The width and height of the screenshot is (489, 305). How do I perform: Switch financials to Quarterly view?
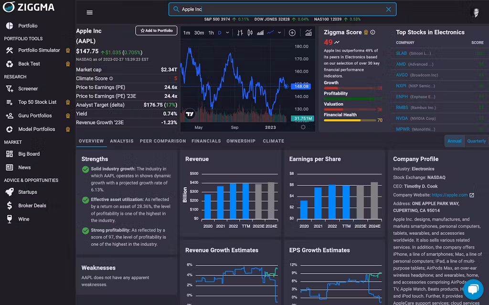click(x=475, y=141)
